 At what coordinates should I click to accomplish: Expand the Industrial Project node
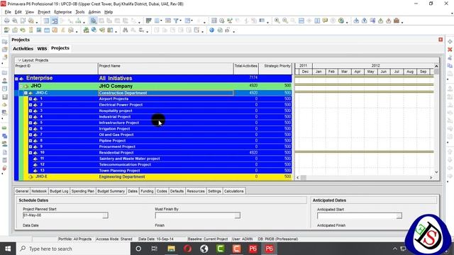tap(31, 117)
